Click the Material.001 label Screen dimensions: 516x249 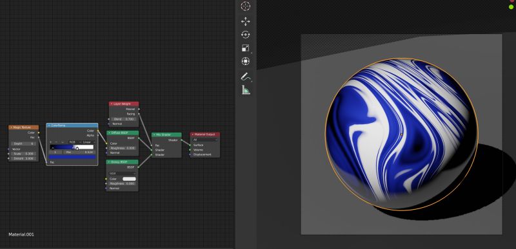21,235
